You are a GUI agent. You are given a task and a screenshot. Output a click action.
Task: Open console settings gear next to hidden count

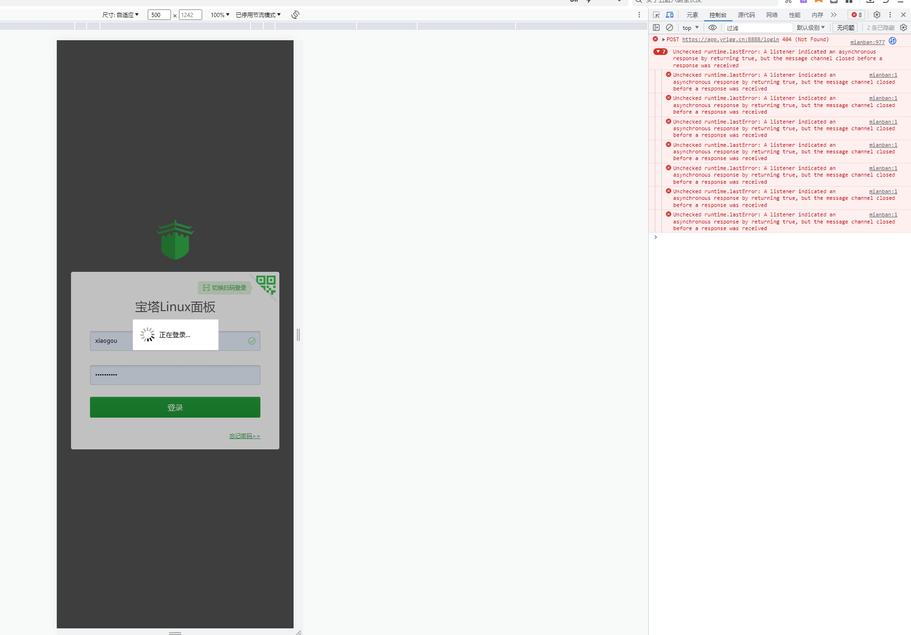(903, 27)
